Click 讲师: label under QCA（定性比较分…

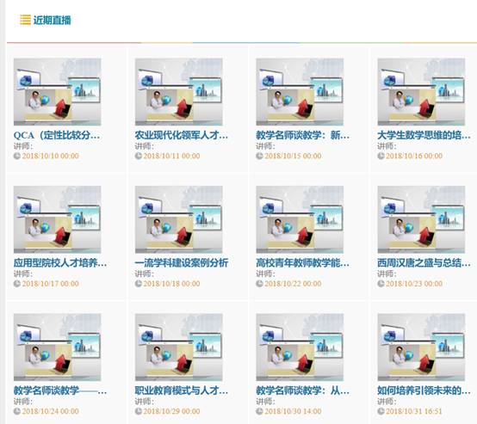(x=23, y=146)
